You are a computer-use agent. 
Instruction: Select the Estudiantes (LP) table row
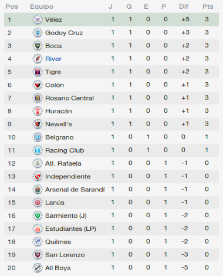[x=112, y=228]
